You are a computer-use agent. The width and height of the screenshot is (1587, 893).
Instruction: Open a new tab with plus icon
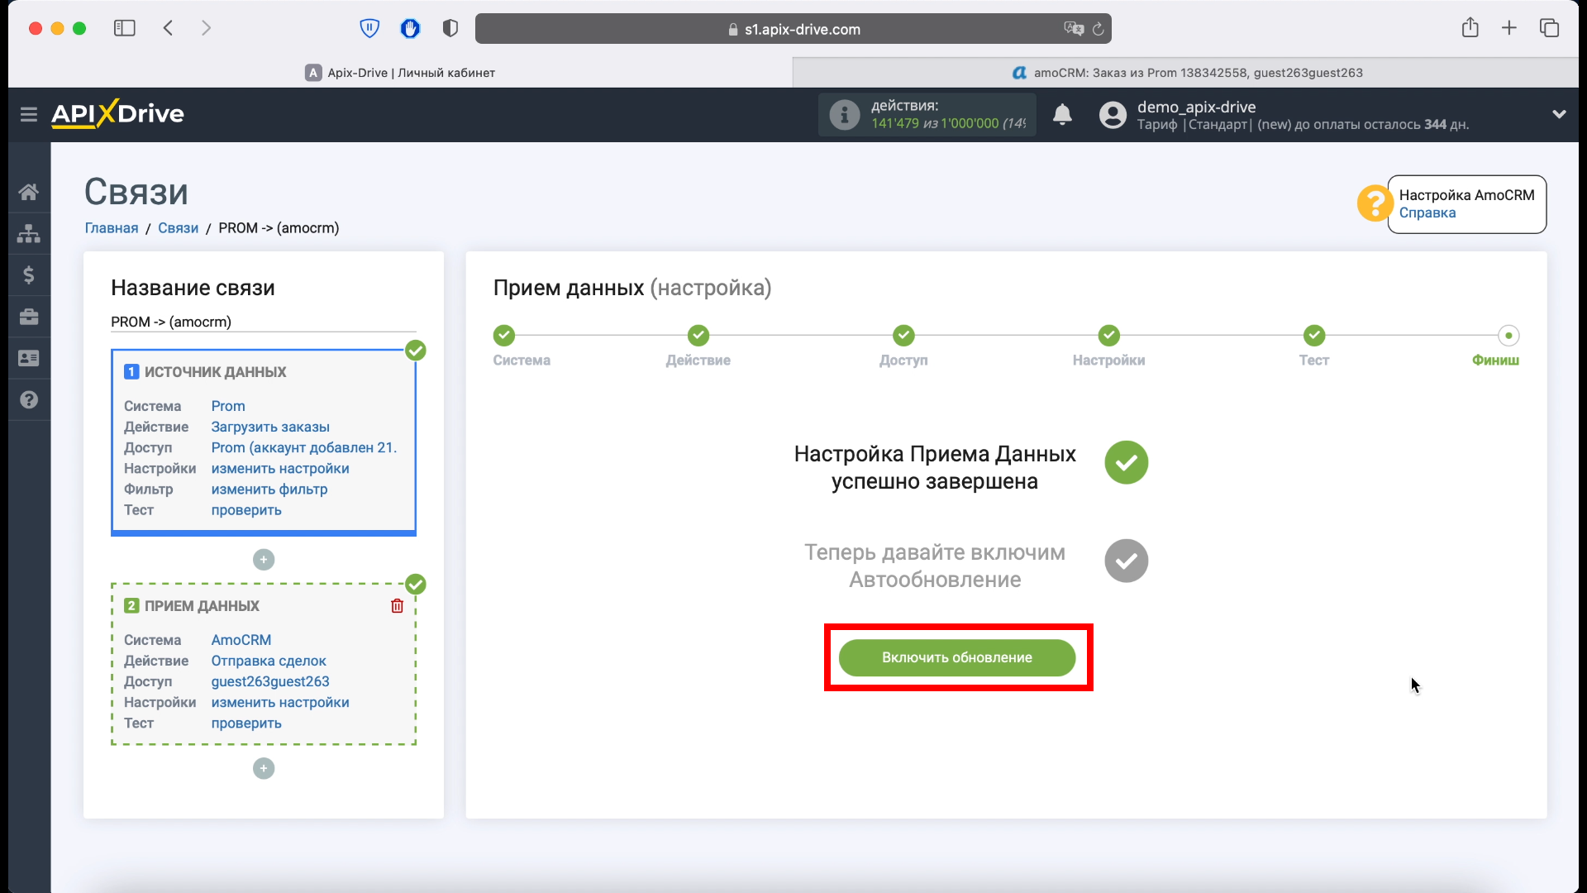(1509, 28)
